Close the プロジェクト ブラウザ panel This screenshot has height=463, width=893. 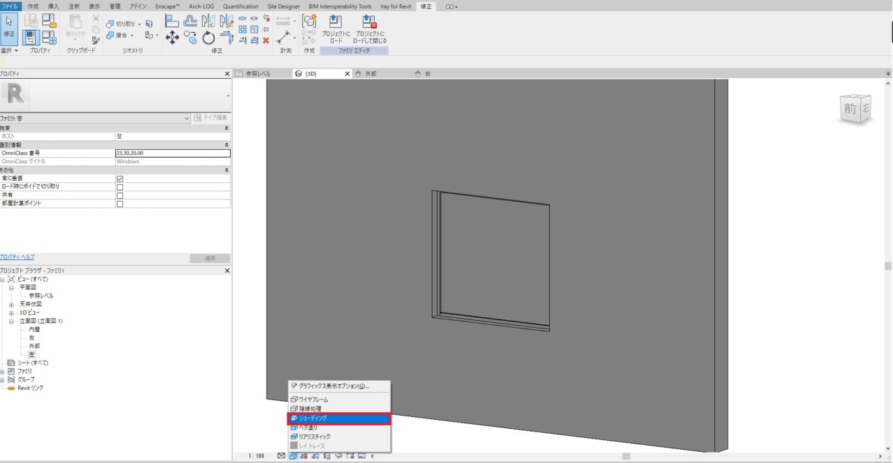pyautogui.click(x=227, y=271)
